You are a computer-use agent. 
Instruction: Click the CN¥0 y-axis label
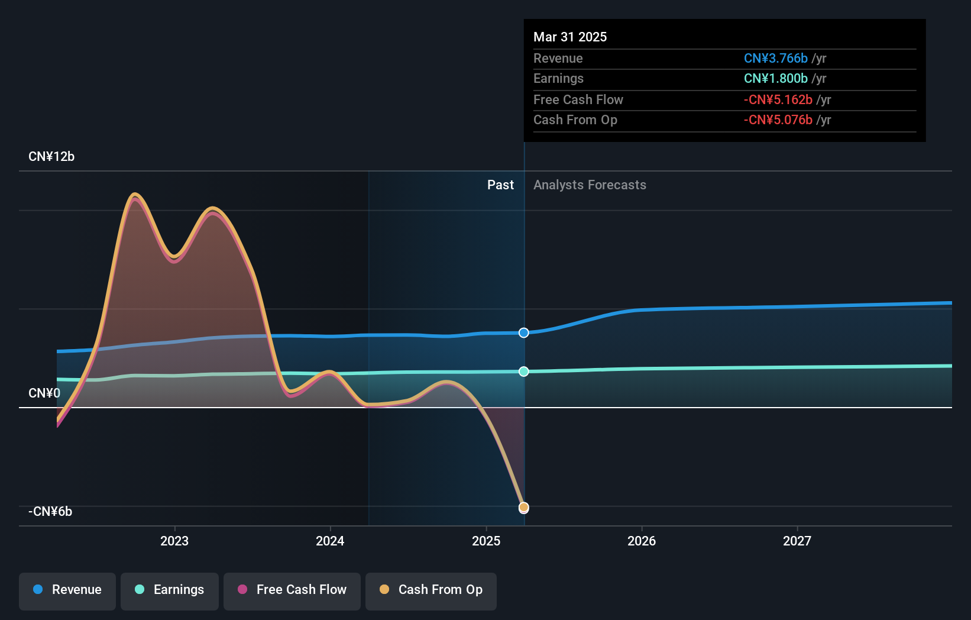tap(44, 393)
